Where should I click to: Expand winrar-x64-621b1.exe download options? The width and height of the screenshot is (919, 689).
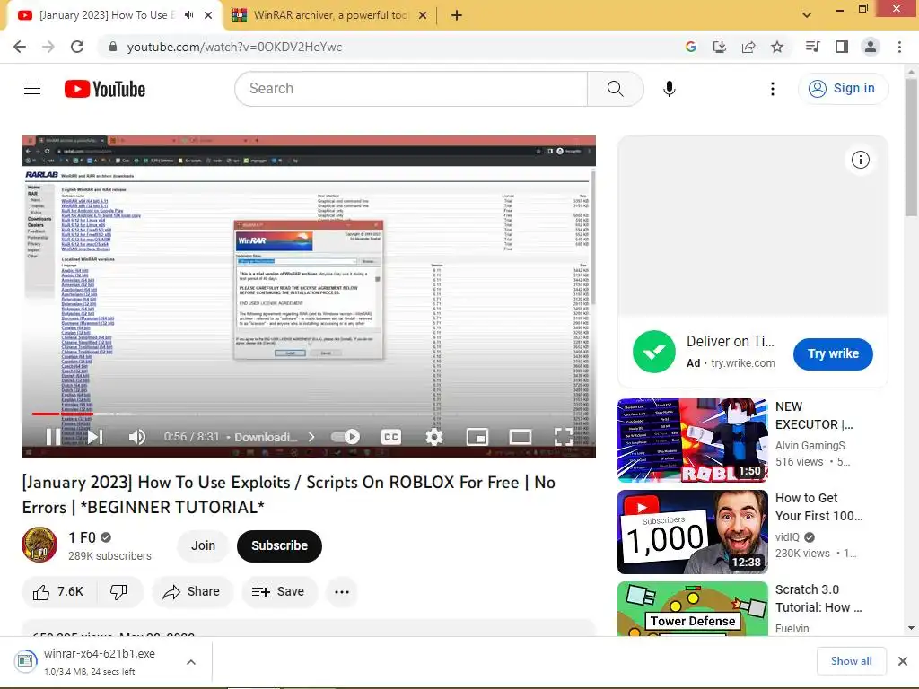[191, 663]
